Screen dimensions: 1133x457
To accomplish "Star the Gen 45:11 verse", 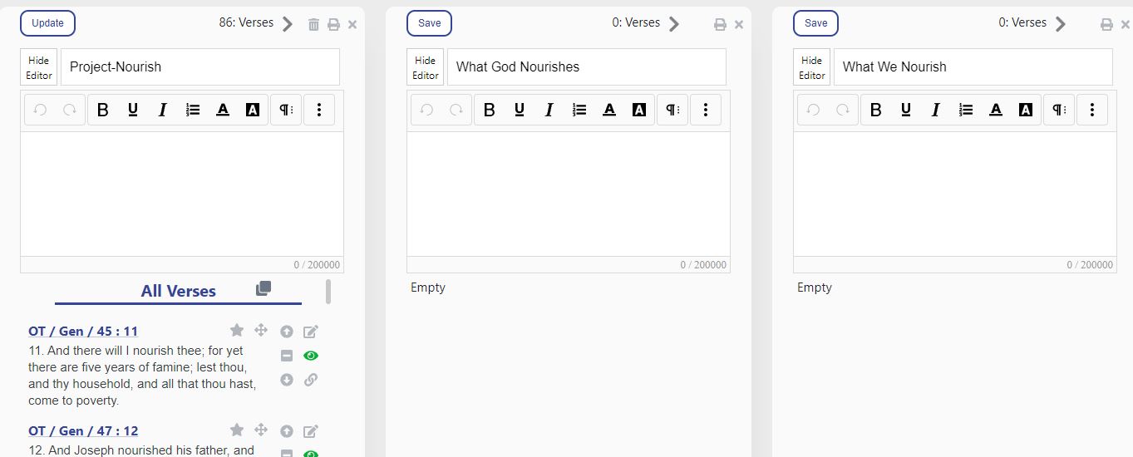I will [x=237, y=330].
